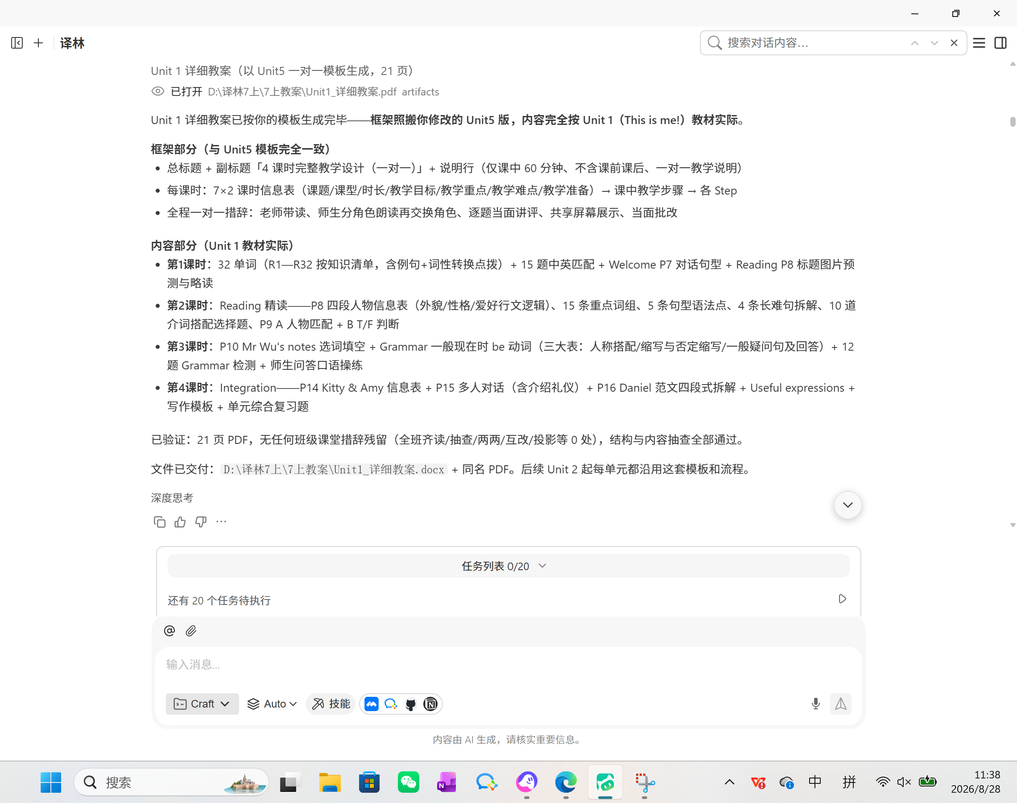Viewport: 1017px width, 803px height.
Task: Expand the 深度思考 section
Action: (x=172, y=498)
